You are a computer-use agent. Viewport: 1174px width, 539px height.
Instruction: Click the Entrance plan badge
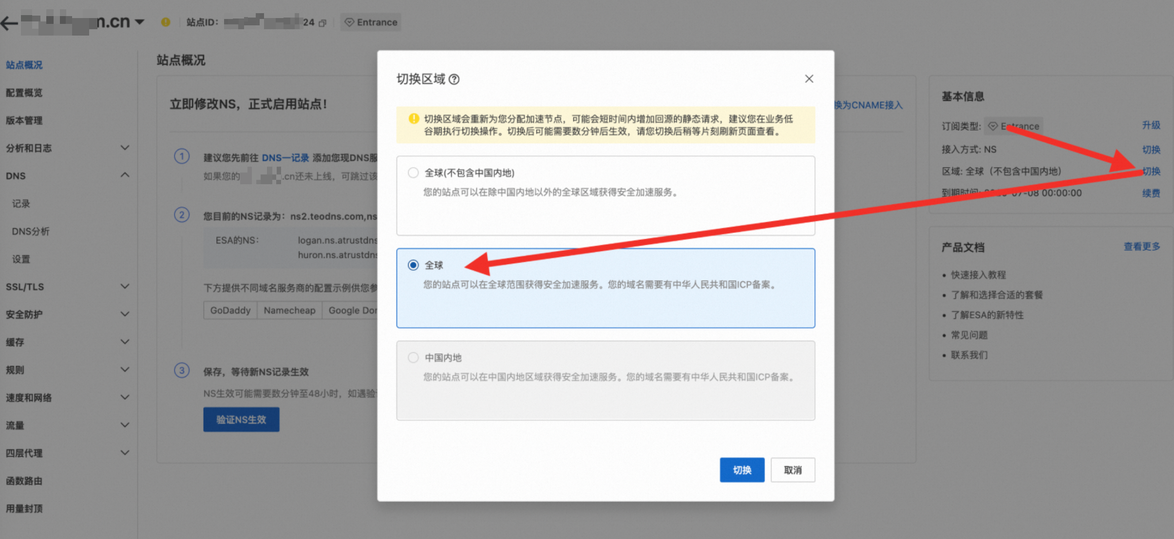[371, 22]
